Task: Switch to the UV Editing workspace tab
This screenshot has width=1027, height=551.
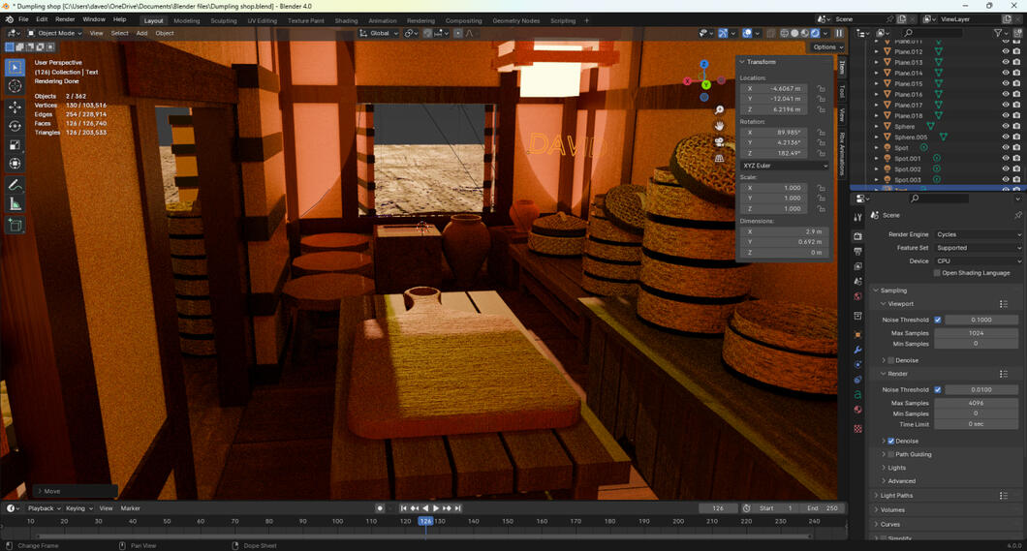Action: click(262, 21)
